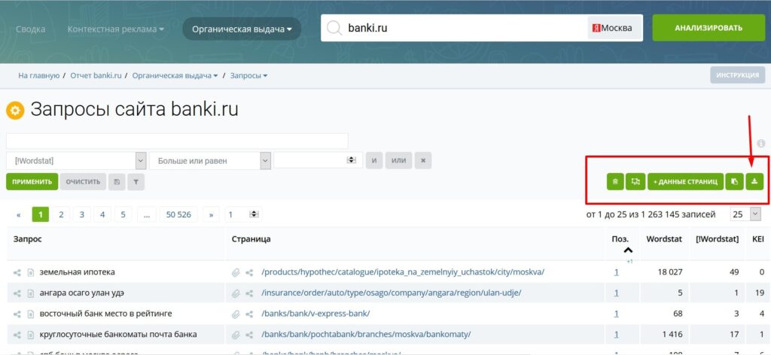Click the wide empty filter text field above [!Wordstat]
The width and height of the screenshot is (771, 355).
pos(177,141)
